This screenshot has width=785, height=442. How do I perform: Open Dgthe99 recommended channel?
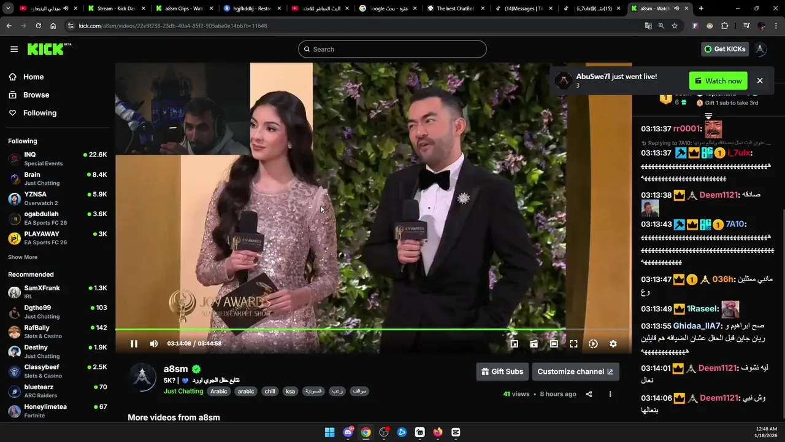point(58,311)
